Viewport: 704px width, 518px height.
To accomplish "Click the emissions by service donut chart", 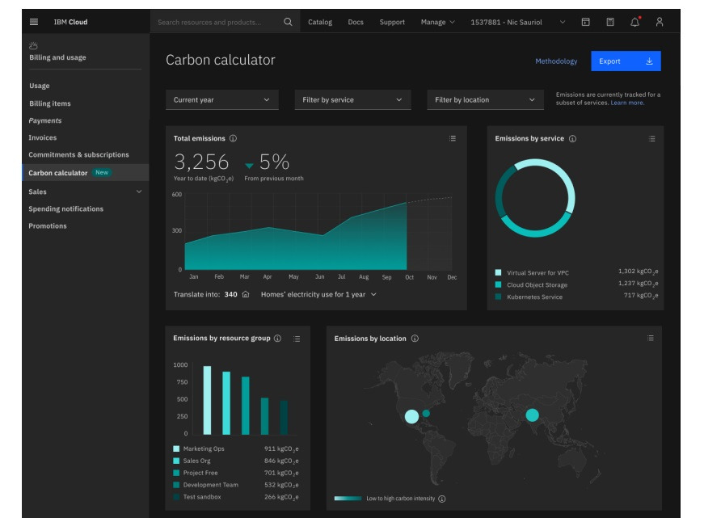I will click(535, 198).
